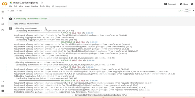Screen dimensions: 195x98
Task: Add a new Text cell
Action: (x=19, y=11)
